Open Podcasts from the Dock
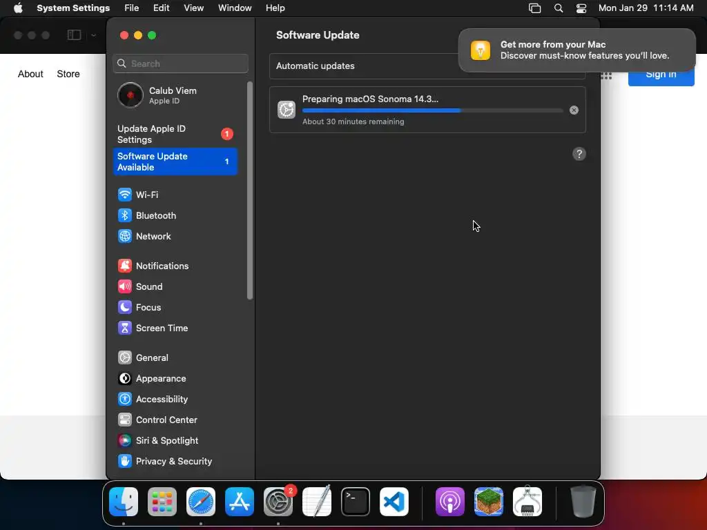 coord(450,502)
